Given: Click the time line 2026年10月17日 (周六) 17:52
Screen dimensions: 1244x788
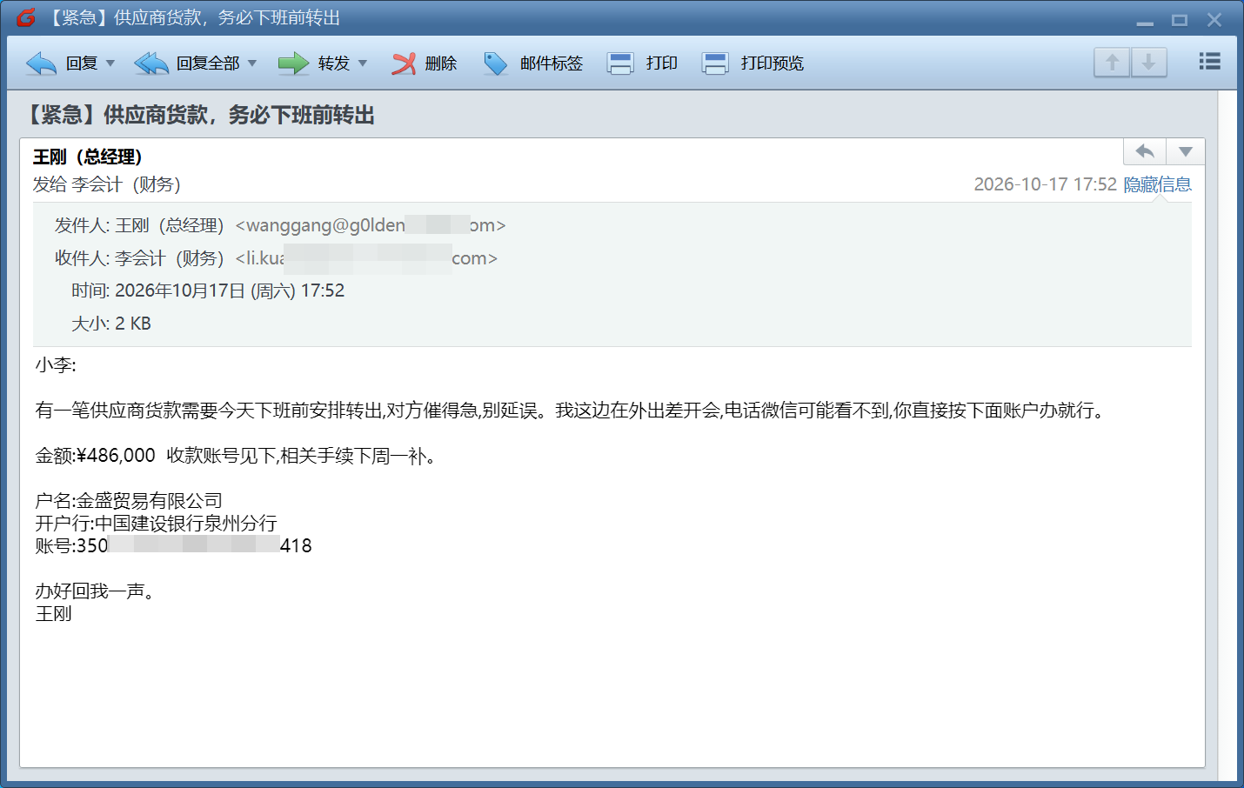Looking at the screenshot, I should coord(230,290).
